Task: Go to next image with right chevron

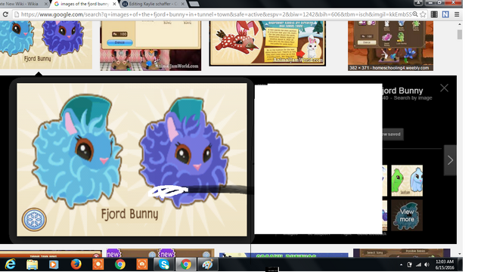Action: tap(450, 160)
